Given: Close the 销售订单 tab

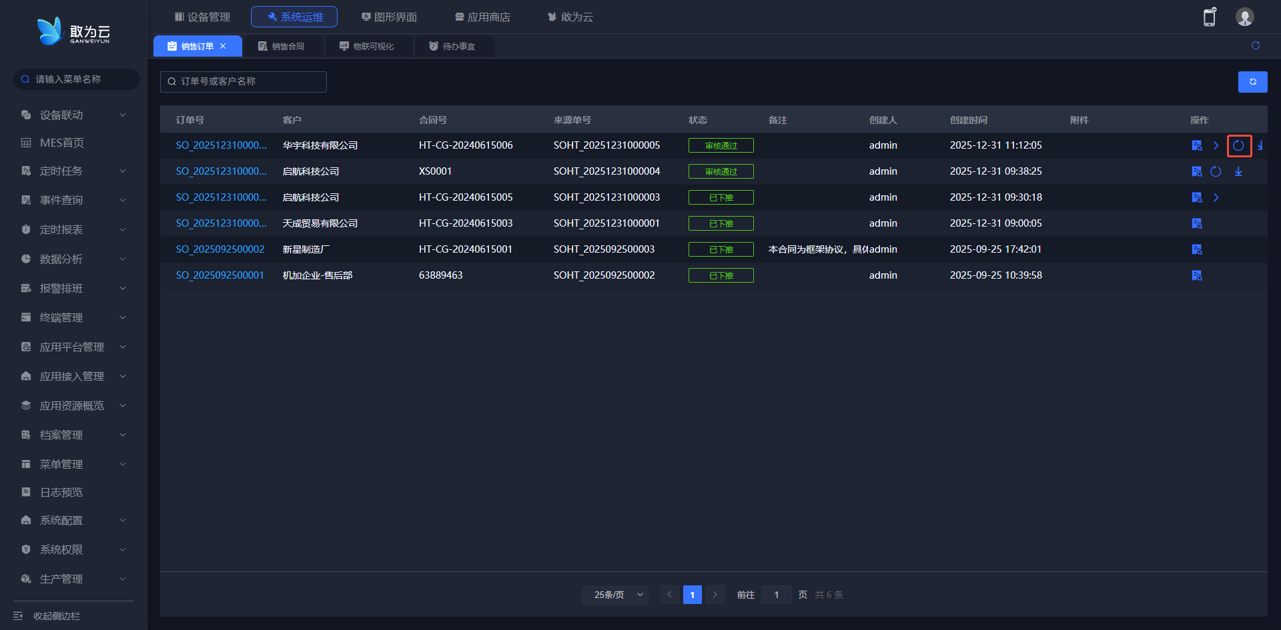Looking at the screenshot, I should [x=223, y=46].
